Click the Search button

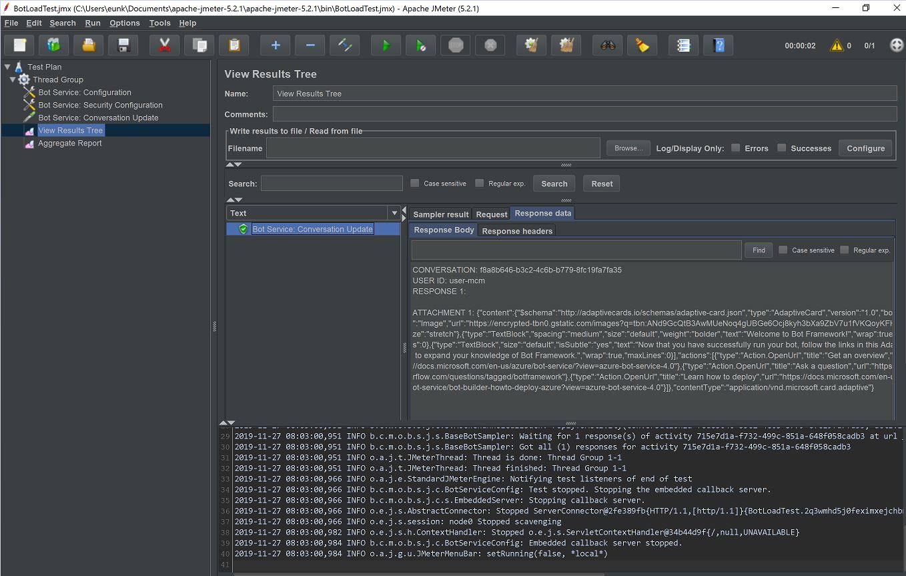pyautogui.click(x=554, y=184)
